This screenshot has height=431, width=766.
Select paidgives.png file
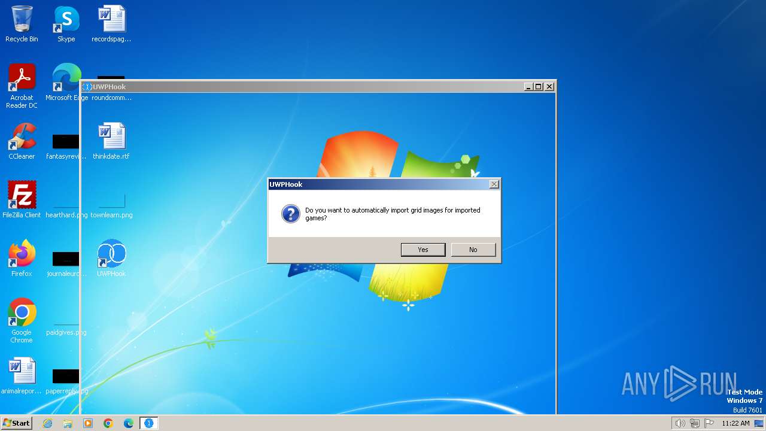tap(66, 328)
